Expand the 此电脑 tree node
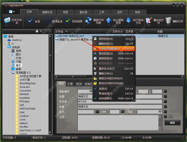 [x=5, y=47]
